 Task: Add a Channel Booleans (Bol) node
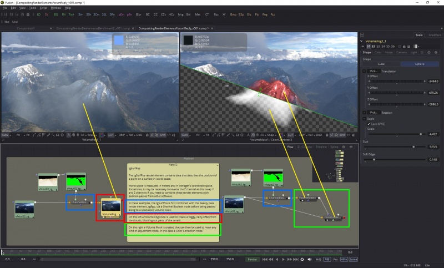pyautogui.click(x=188, y=14)
